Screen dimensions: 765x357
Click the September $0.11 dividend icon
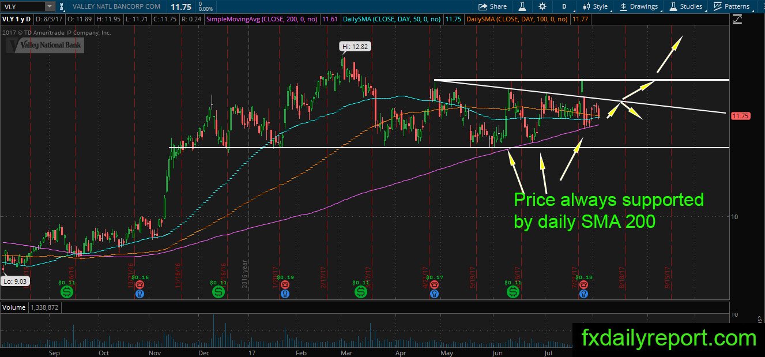coord(67,292)
